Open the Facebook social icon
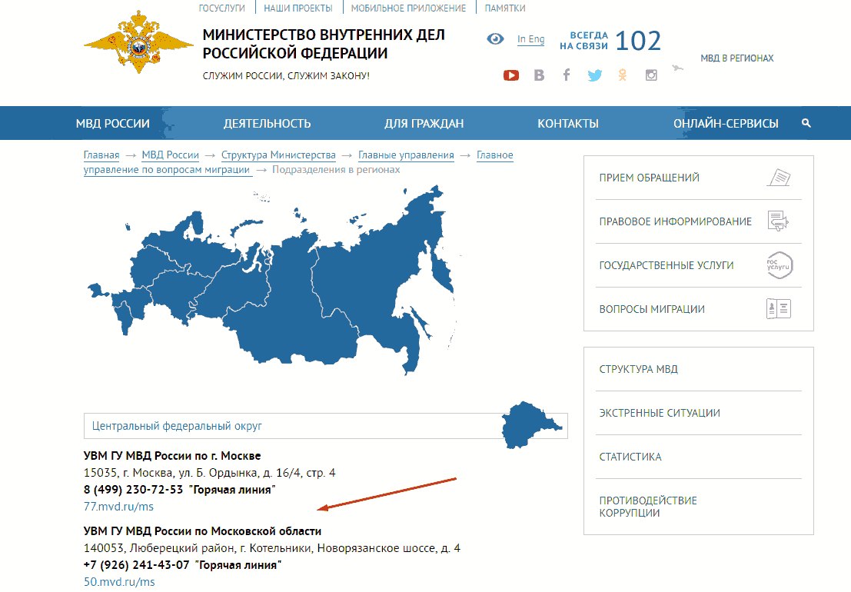This screenshot has height=592, width=851. 567,75
